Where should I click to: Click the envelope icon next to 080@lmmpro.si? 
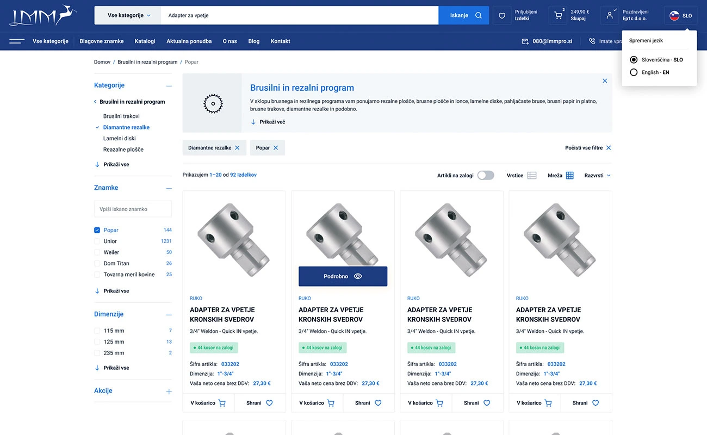pos(524,40)
